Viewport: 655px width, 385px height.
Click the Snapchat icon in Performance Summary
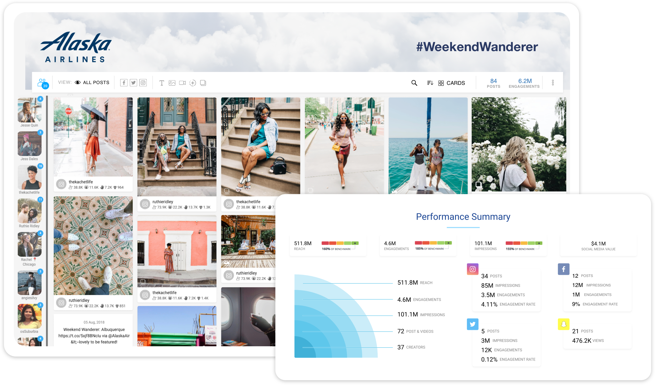(564, 324)
